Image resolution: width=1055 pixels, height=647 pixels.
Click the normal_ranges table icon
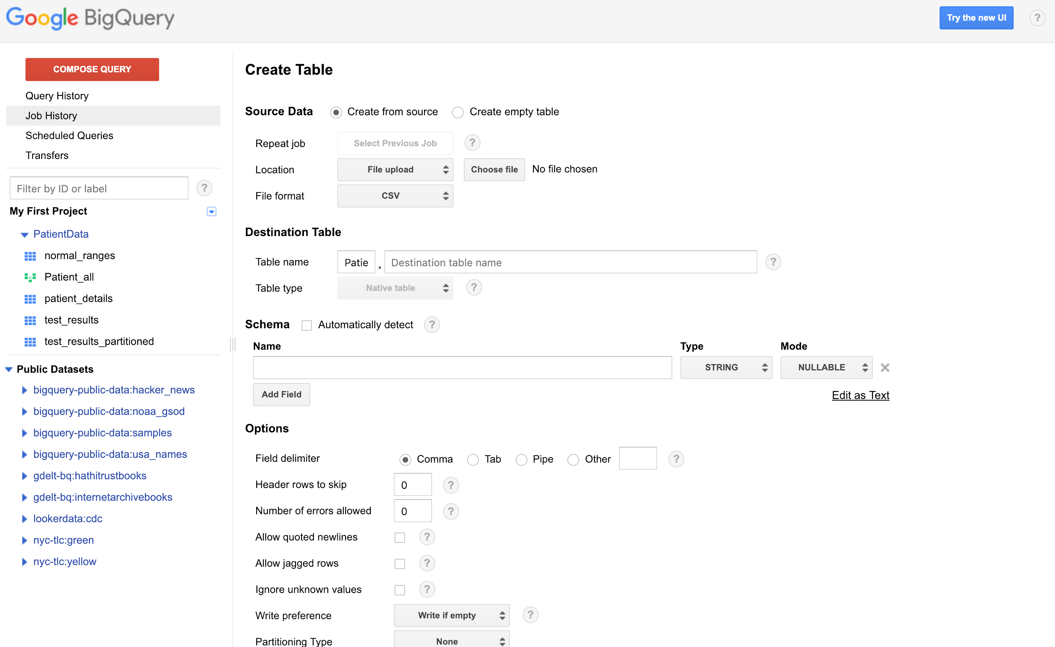coord(30,256)
